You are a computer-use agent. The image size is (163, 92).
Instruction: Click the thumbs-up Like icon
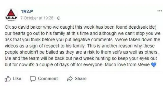pyautogui.click(x=8, y=79)
